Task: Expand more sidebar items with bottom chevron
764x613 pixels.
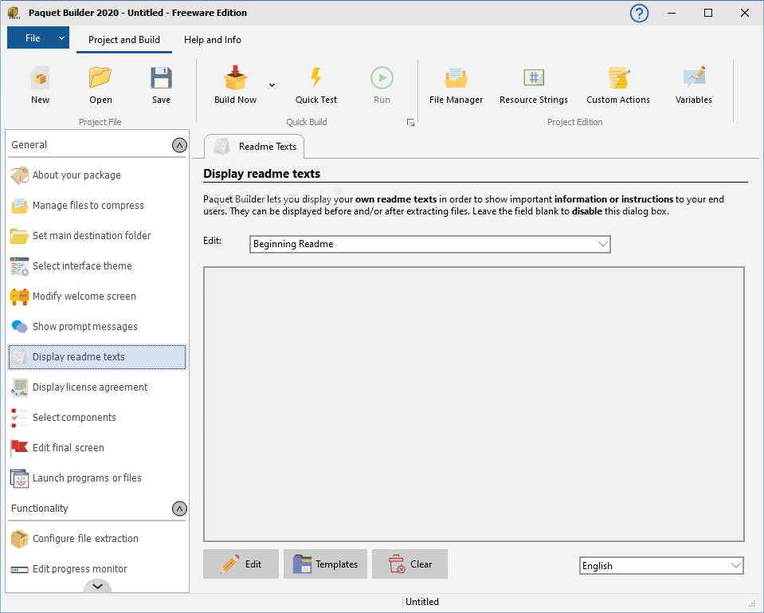Action: (97, 586)
